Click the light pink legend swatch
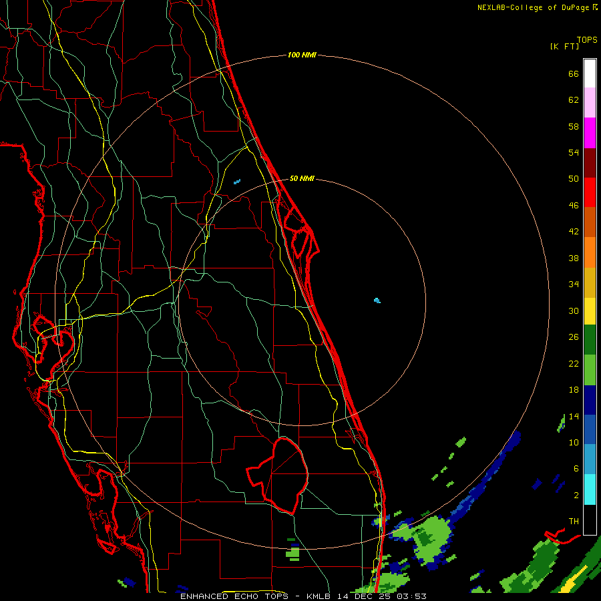 (x=590, y=103)
